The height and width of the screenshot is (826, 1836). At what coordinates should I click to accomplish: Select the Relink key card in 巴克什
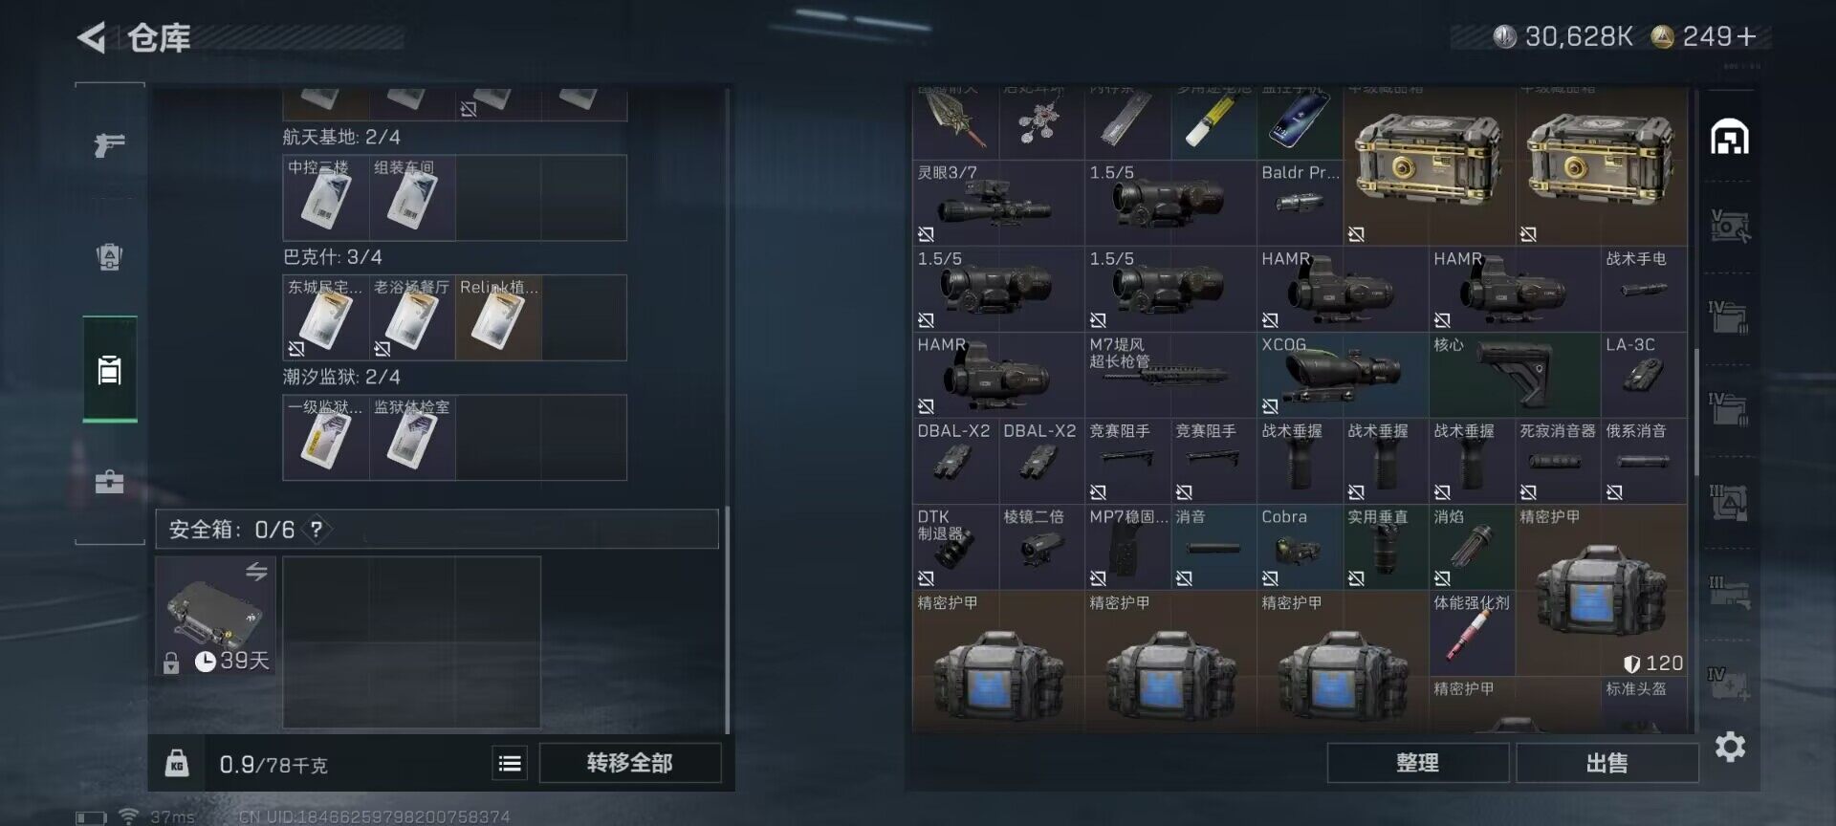498,317
